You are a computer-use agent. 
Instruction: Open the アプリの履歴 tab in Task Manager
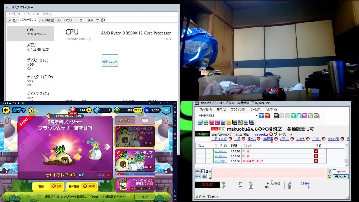pyautogui.click(x=46, y=20)
